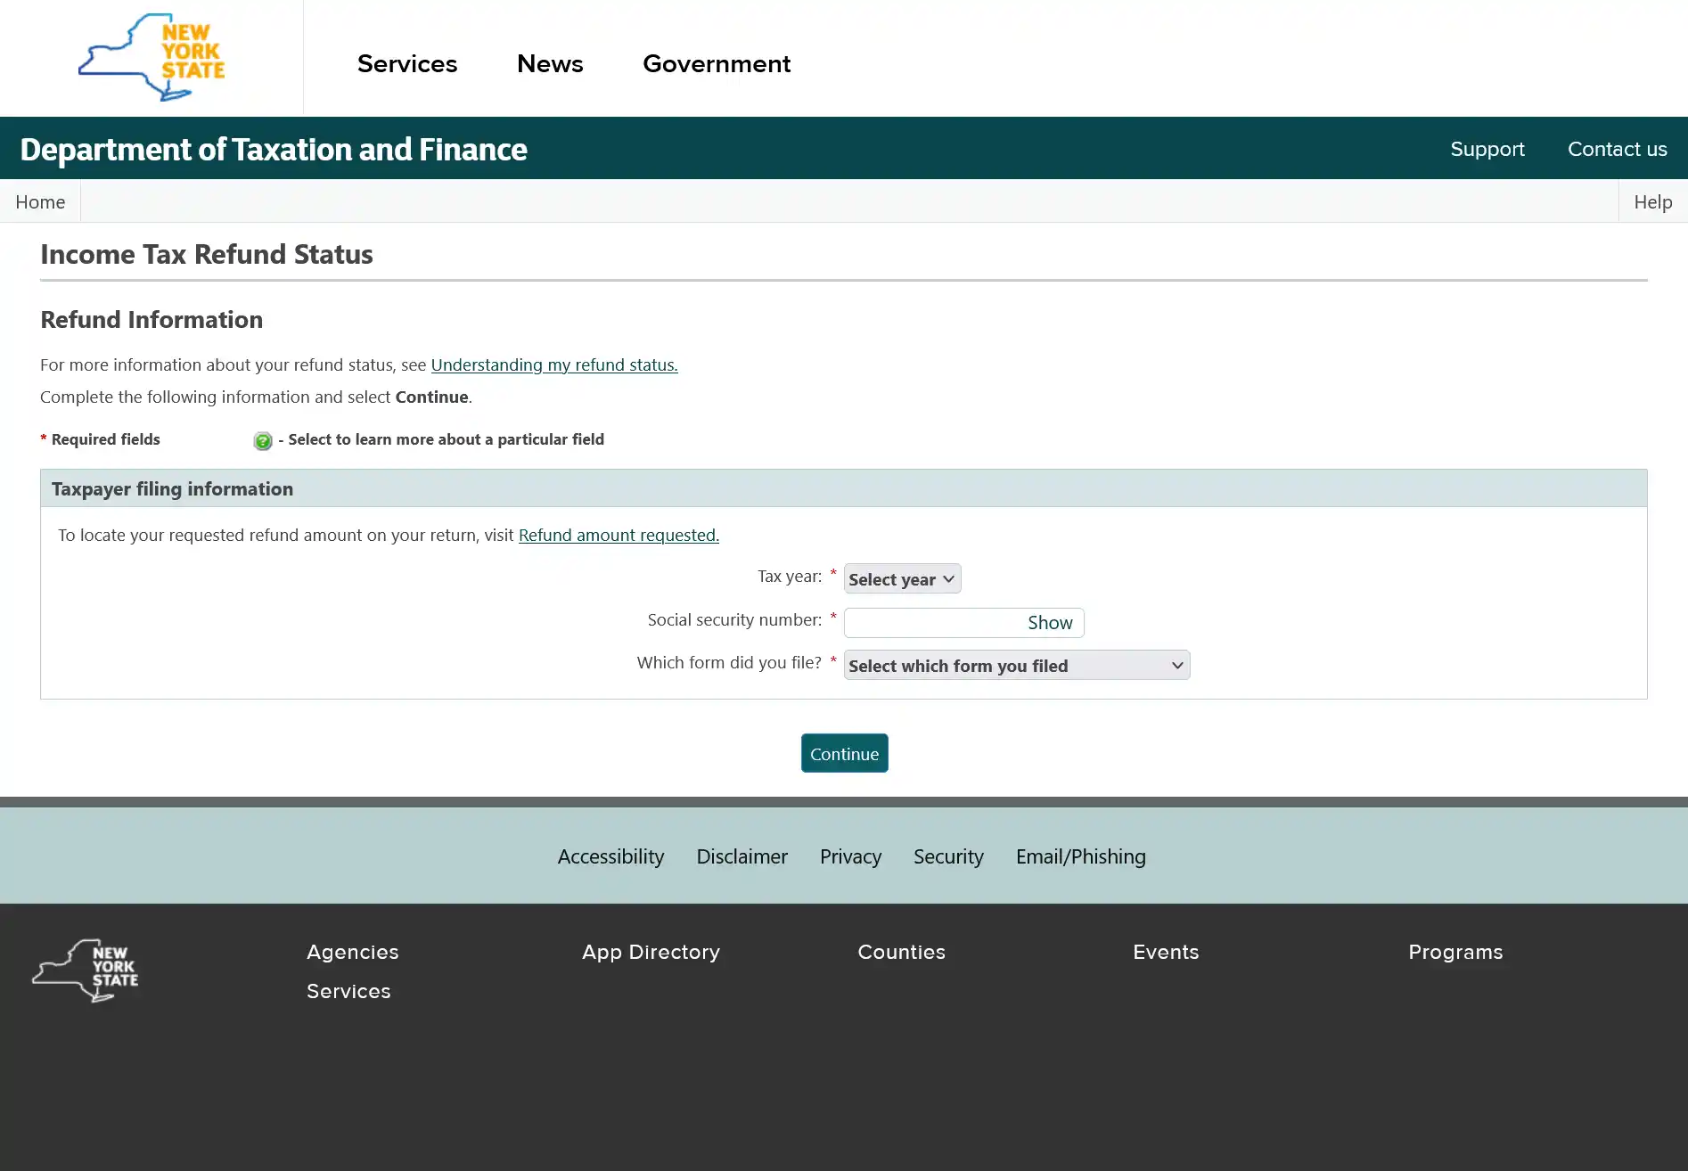Navigate to the Email/Phishing footer link
Viewport: 1688px width, 1171px height.
(x=1080, y=856)
